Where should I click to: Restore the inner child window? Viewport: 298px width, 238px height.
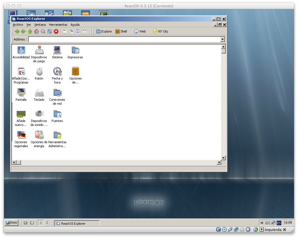point(220,25)
